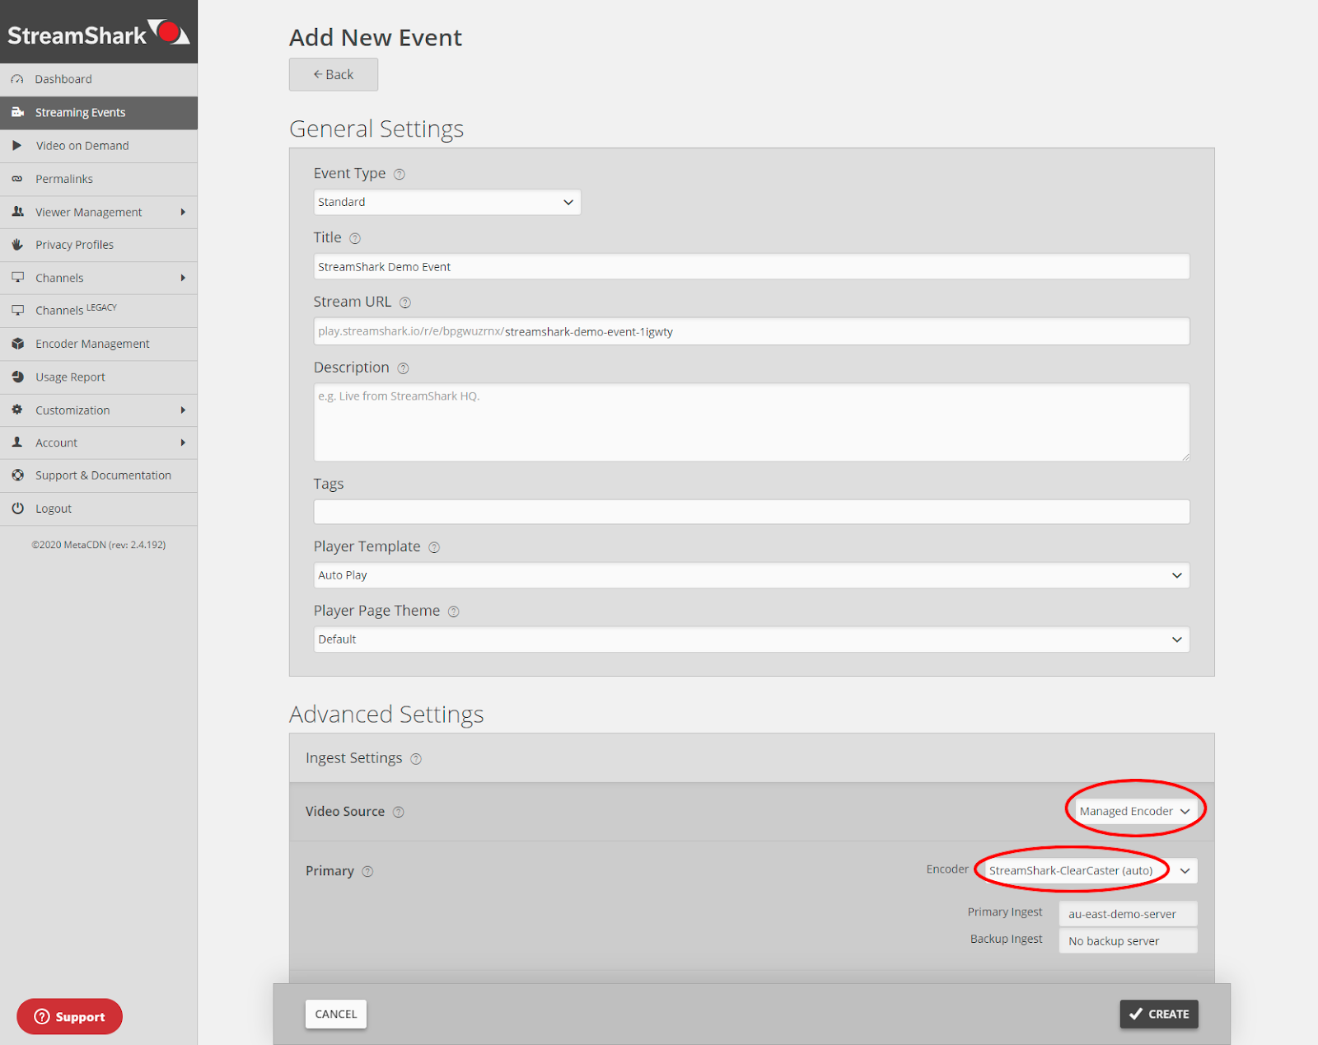1318x1045 pixels.
Task: Click the Advanced Settings heading
Action: (x=386, y=714)
